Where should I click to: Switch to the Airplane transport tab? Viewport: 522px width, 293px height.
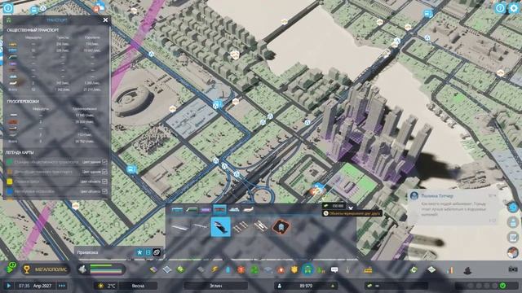point(248,210)
